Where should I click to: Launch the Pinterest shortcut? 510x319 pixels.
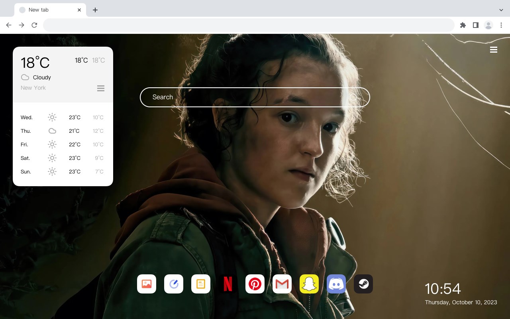pyautogui.click(x=255, y=284)
